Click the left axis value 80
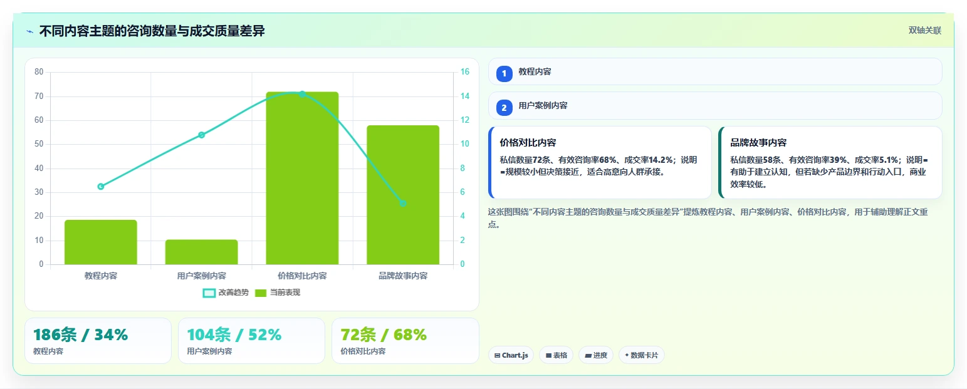Image resolution: width=967 pixels, height=389 pixels. click(x=39, y=72)
